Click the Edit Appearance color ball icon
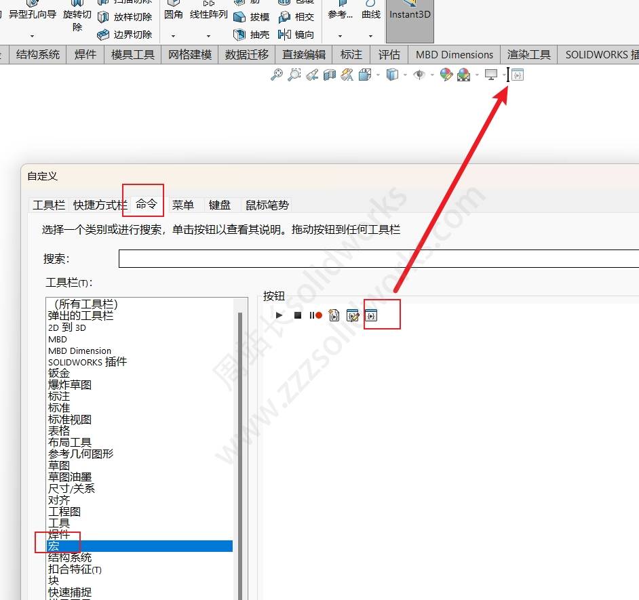639x600 pixels. [446, 75]
